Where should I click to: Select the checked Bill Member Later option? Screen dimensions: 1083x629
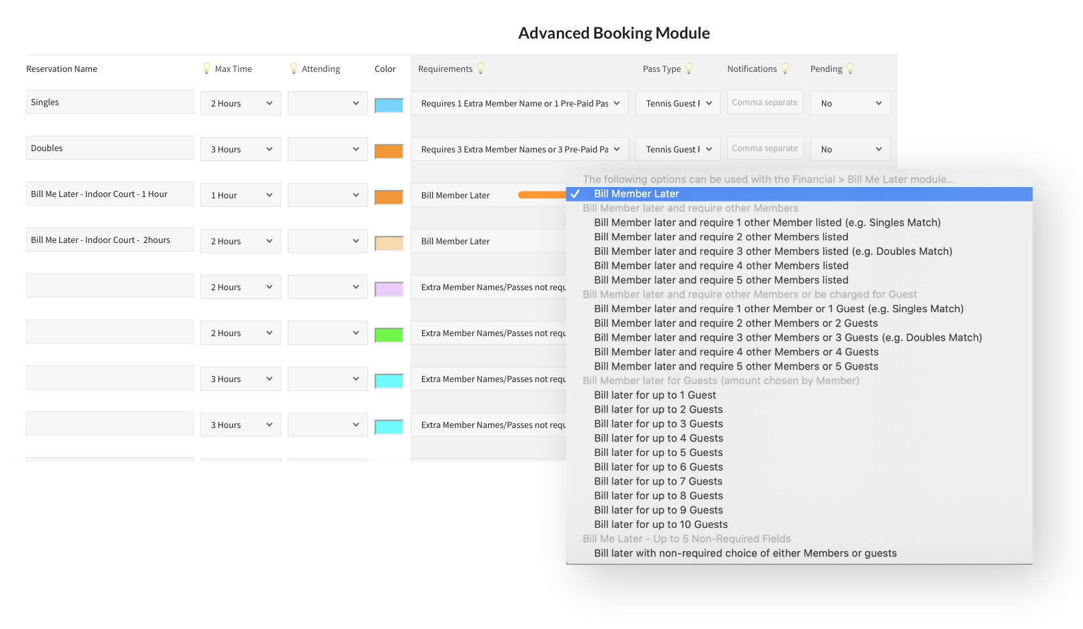(636, 194)
